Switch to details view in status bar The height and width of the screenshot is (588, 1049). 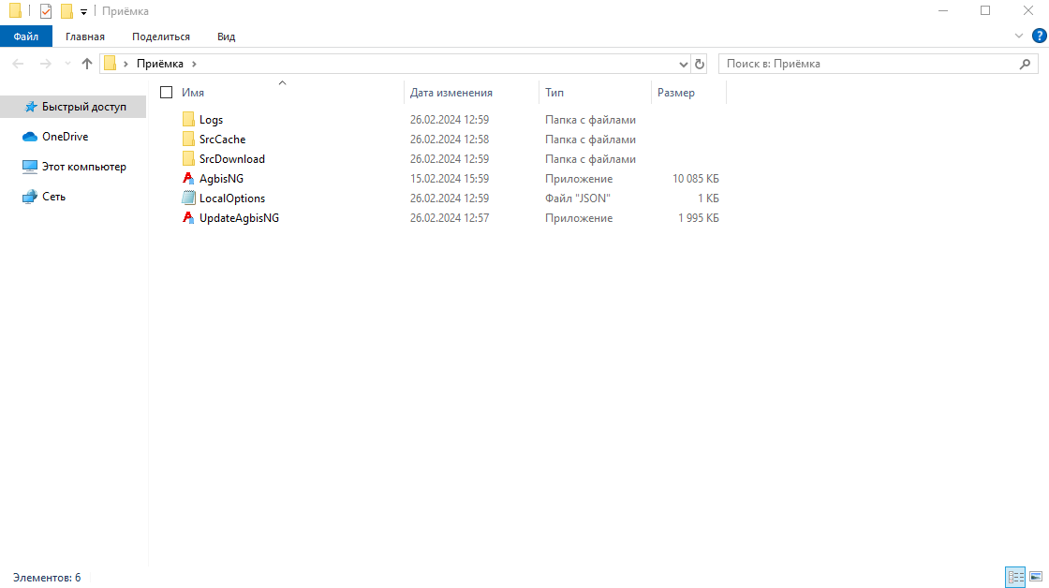(1015, 577)
